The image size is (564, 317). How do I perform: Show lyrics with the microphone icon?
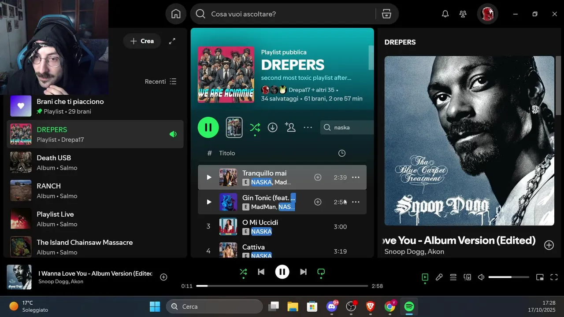click(x=439, y=277)
